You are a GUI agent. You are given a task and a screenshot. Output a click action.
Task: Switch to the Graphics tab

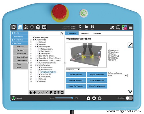coord(85,34)
